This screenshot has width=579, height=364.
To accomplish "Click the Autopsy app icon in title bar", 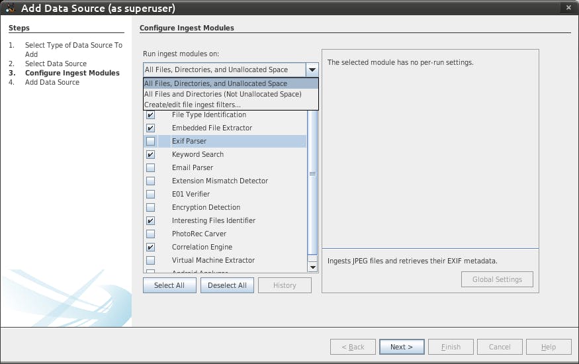I will pyautogui.click(x=10, y=8).
